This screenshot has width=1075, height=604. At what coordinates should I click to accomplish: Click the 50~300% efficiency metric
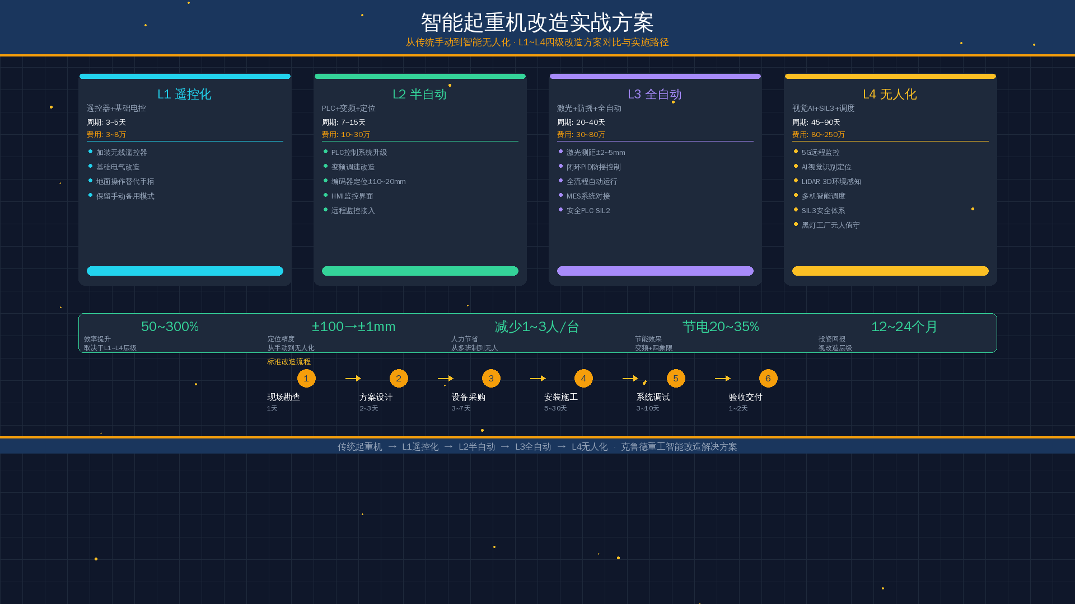click(170, 327)
